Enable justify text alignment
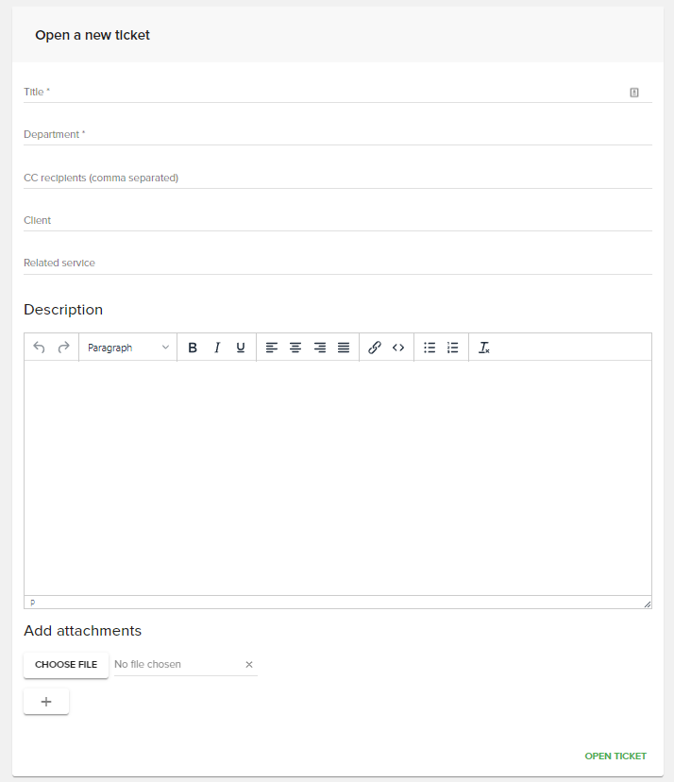674x782 pixels. click(343, 347)
